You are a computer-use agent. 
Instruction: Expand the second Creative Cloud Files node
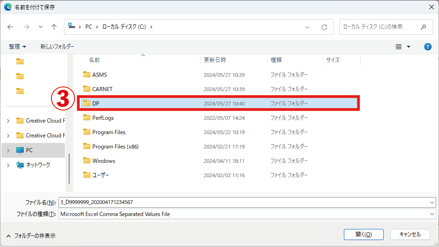click(8, 136)
